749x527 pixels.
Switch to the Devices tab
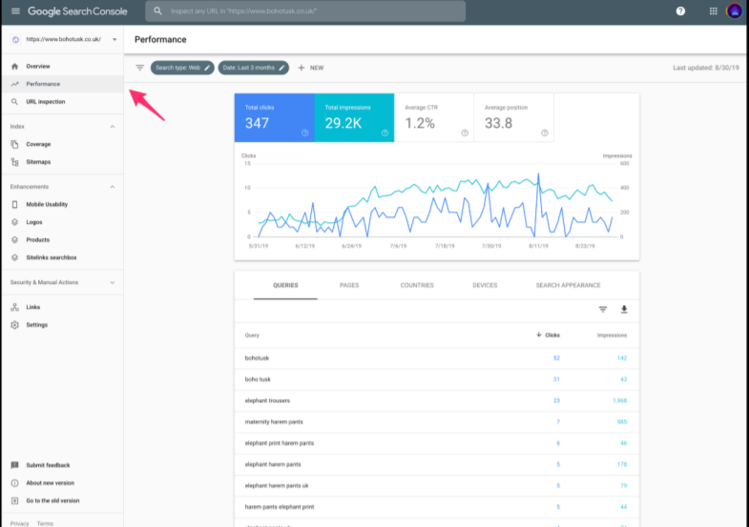485,285
